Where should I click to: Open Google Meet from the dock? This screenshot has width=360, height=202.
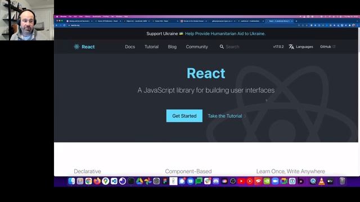(283, 181)
